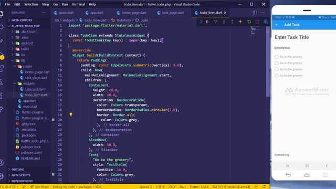
Task: Click editor vertical scrollbar
Action: (x=268, y=62)
